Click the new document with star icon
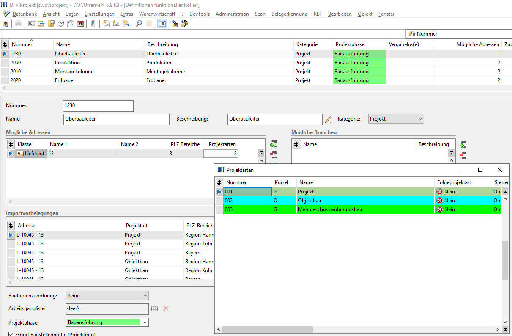 click(x=107, y=24)
